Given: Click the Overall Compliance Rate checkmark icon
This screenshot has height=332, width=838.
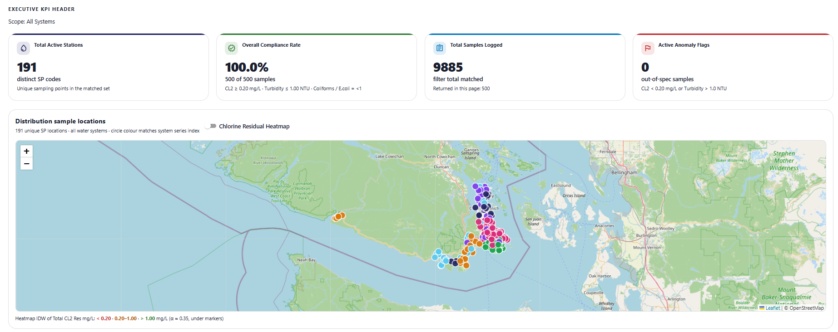Looking at the screenshot, I should tap(232, 48).
